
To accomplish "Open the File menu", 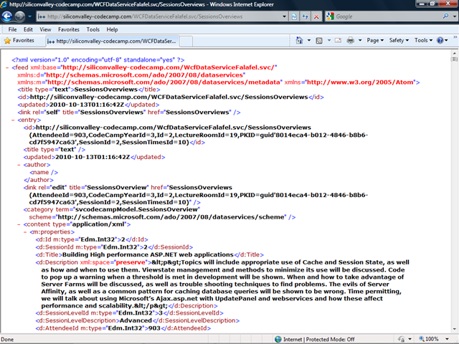I will [x=12, y=29].
